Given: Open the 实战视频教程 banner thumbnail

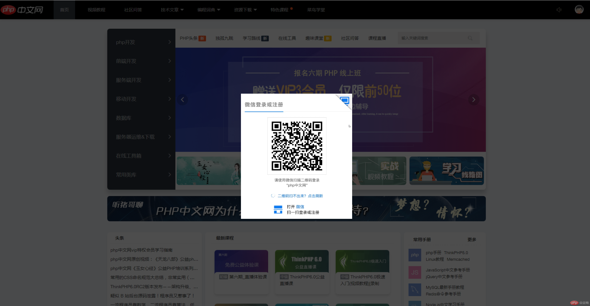Looking at the screenshot, I should tap(379, 171).
